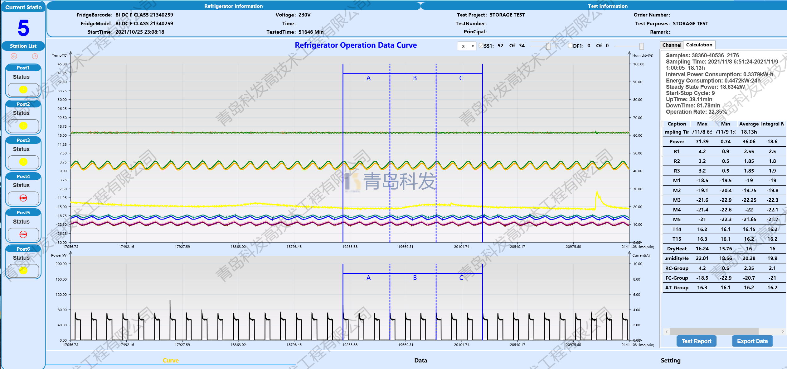Viewport: 787px width, 369px height.
Task: Switch to the Channel tab
Action: pos(672,45)
